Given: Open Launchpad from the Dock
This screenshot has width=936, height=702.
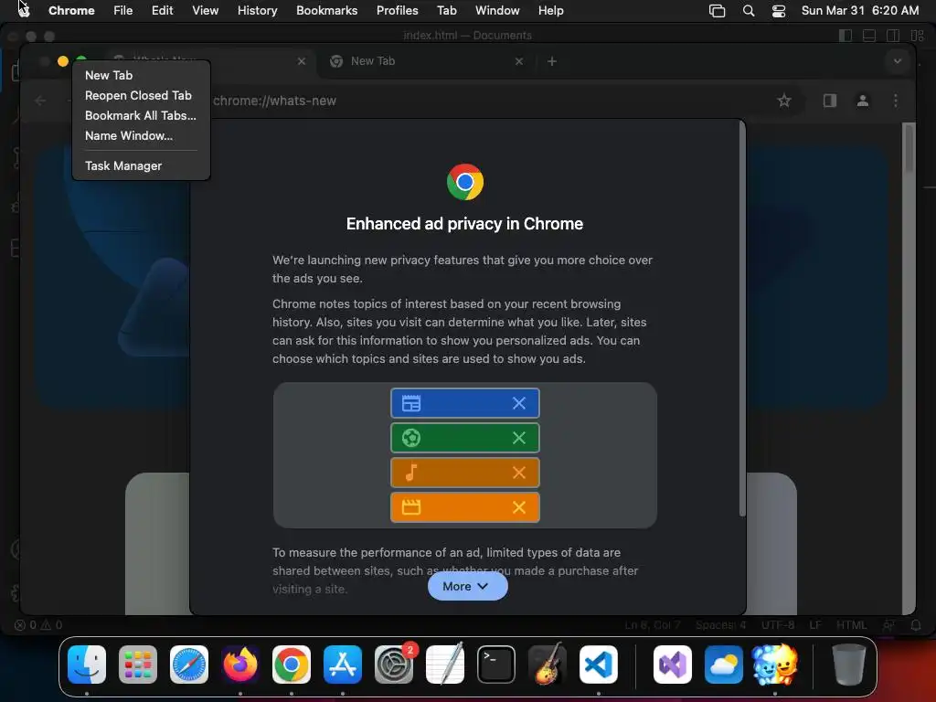Looking at the screenshot, I should (x=138, y=665).
